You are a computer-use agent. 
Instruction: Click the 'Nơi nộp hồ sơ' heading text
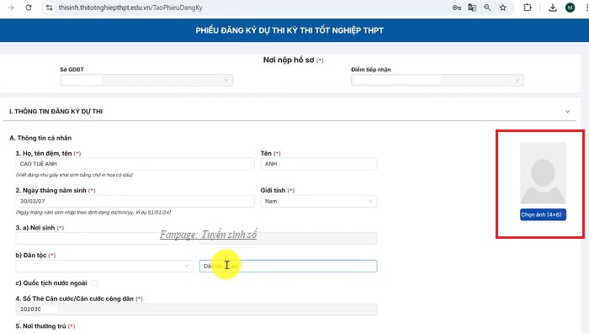289,60
